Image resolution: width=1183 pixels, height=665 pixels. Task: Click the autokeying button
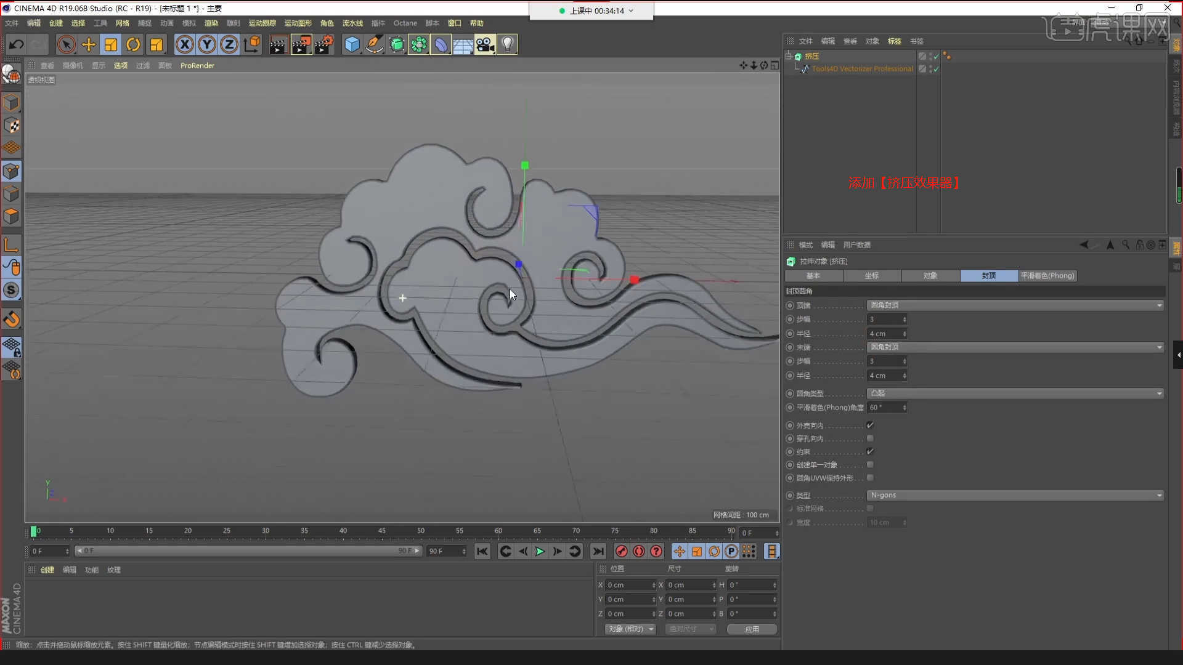point(639,551)
